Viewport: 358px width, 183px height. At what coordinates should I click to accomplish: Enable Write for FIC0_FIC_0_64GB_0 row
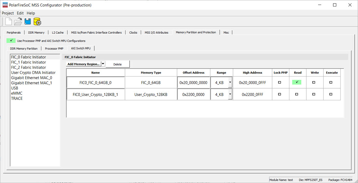[314, 82]
